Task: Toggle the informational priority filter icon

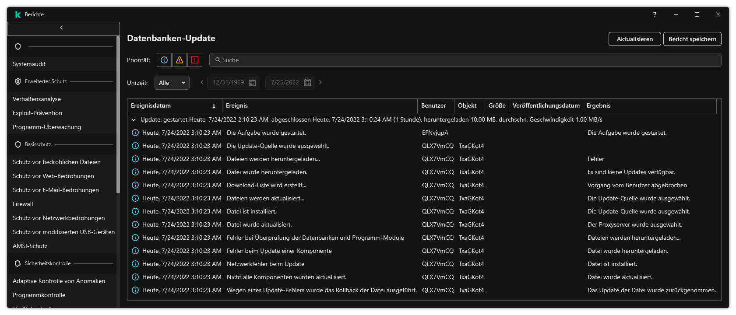Action: coord(164,60)
